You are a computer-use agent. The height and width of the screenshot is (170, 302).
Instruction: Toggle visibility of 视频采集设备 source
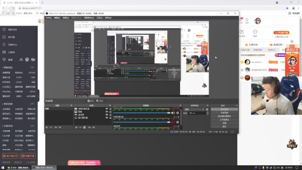[x=107, y=109]
